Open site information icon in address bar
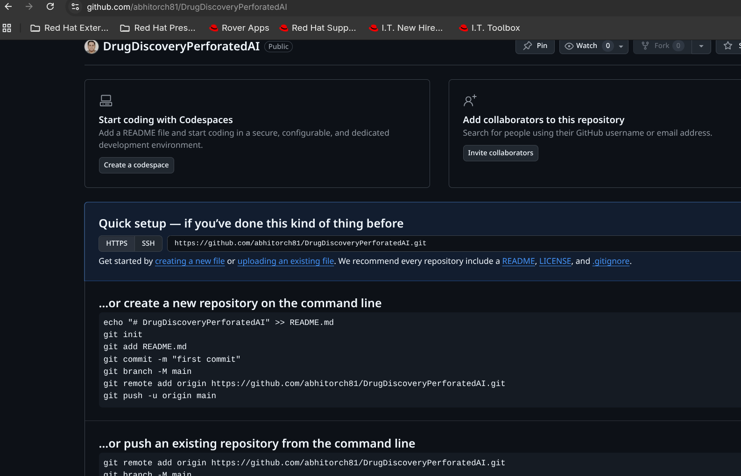This screenshot has height=476, width=741. click(75, 7)
